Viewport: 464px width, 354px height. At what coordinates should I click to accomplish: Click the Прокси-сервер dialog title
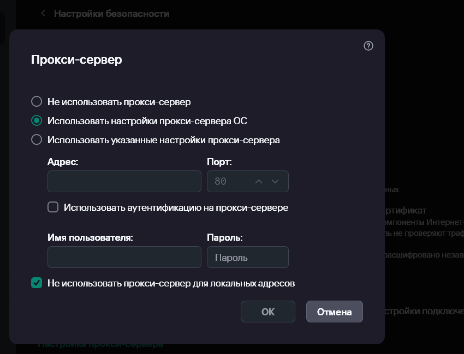76,59
